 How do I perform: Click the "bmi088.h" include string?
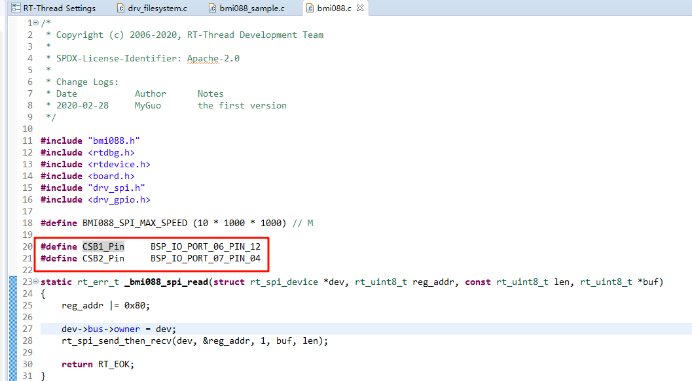[x=113, y=141]
